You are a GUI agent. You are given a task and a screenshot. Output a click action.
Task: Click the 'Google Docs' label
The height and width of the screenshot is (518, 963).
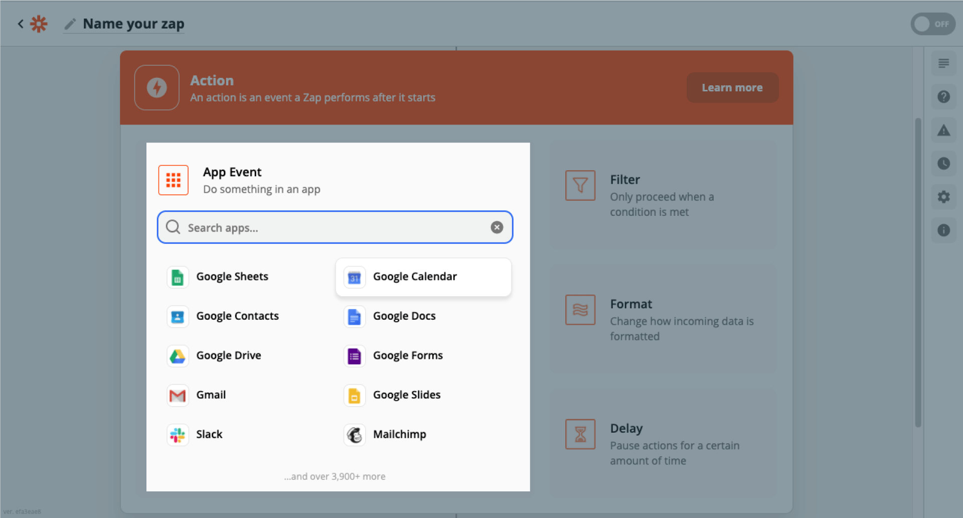[404, 316]
